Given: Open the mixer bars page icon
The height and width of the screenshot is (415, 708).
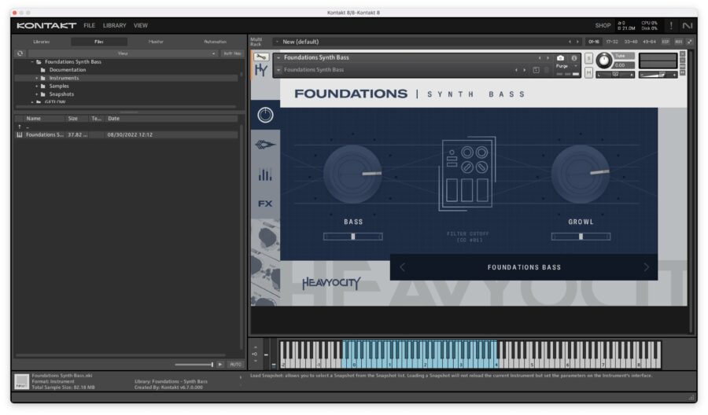Looking at the screenshot, I should (x=265, y=174).
